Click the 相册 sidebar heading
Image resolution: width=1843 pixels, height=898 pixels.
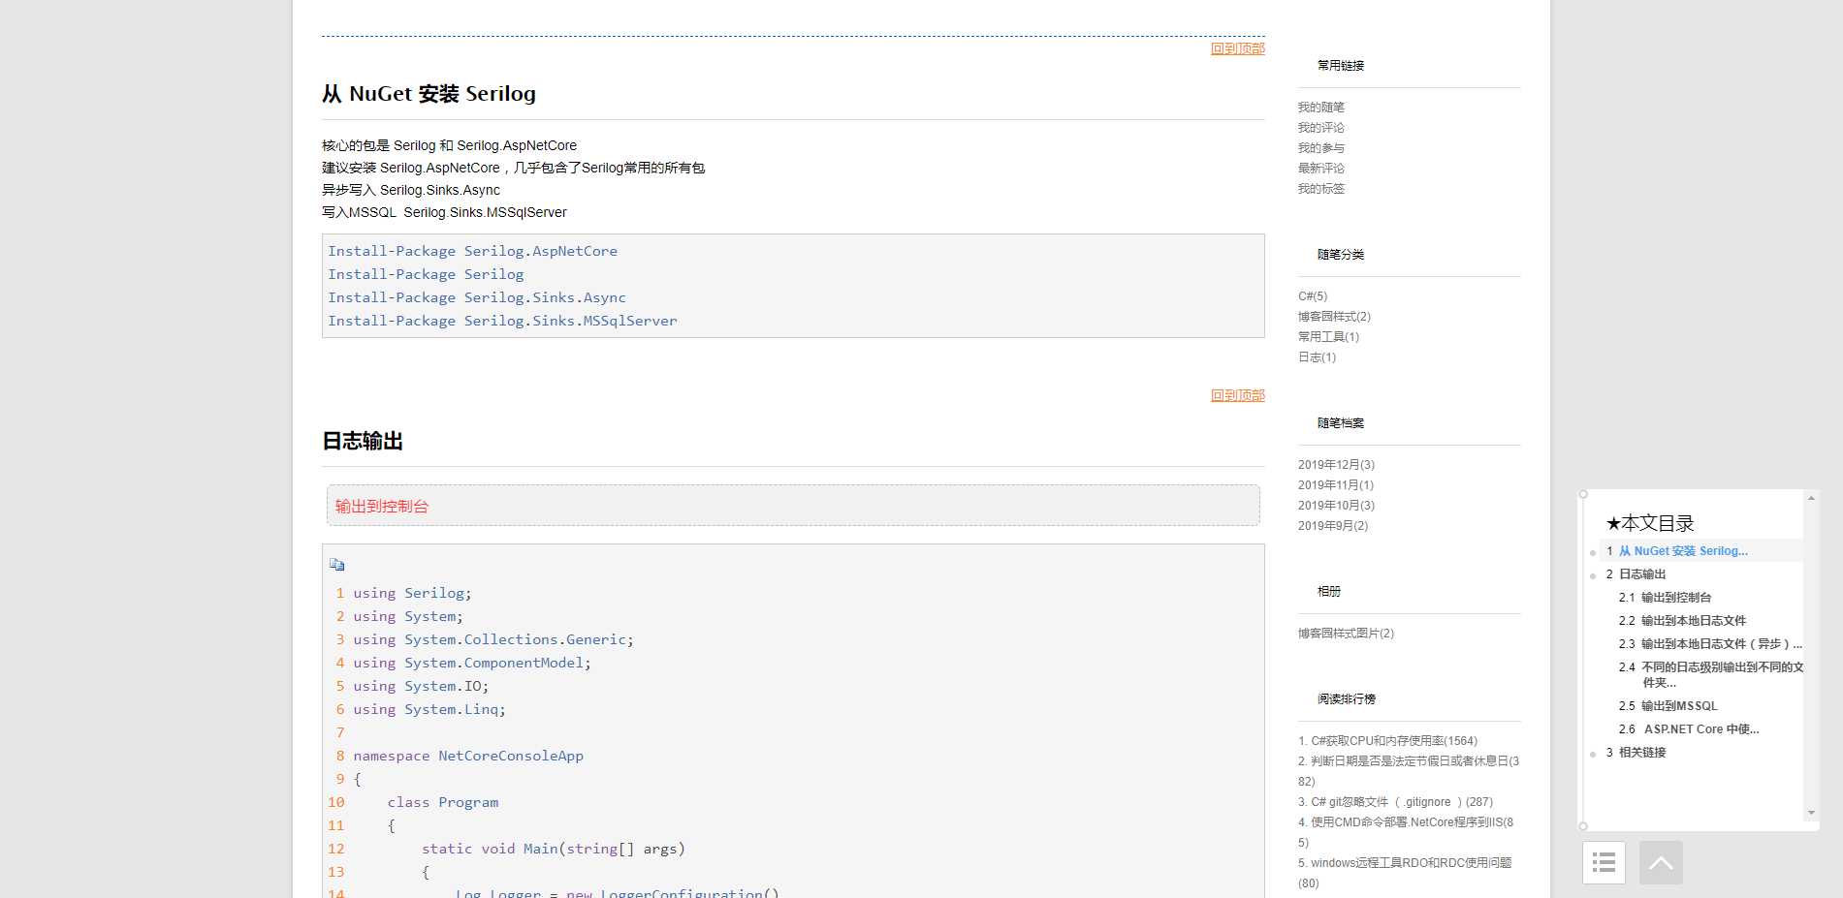pos(1329,592)
